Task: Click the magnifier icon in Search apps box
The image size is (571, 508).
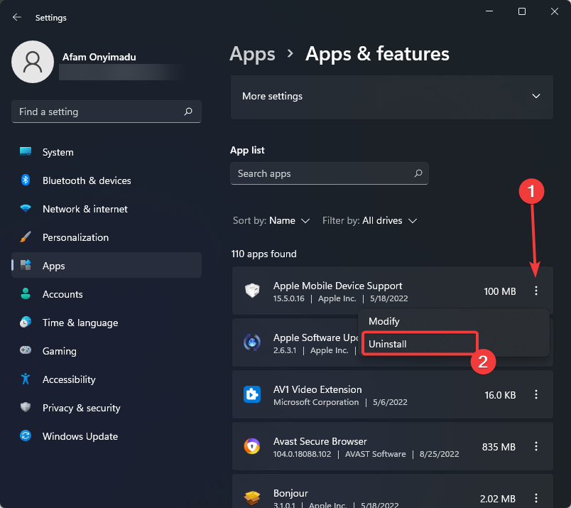Action: tap(418, 173)
